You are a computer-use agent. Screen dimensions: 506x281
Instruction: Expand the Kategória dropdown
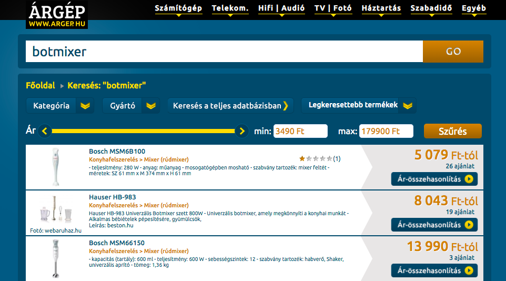point(60,106)
